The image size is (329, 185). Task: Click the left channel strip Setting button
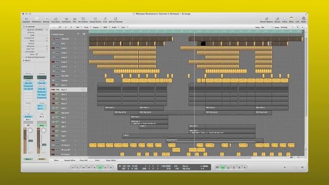tap(28, 73)
